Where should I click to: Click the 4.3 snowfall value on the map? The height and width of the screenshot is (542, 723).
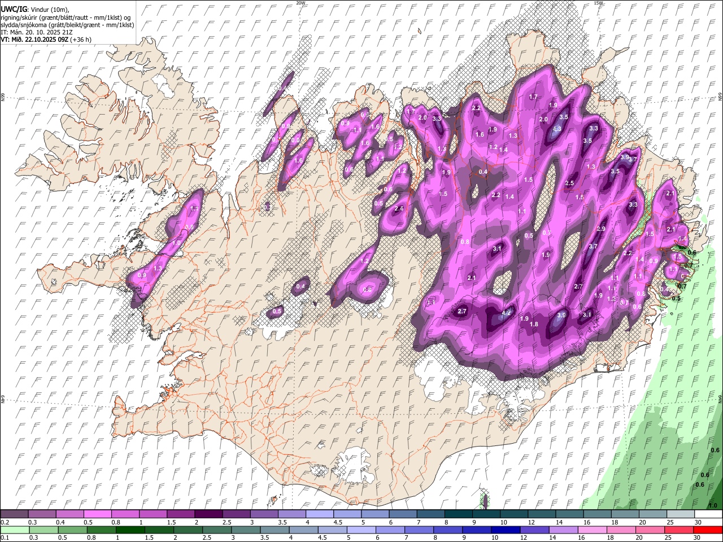[x=556, y=129]
